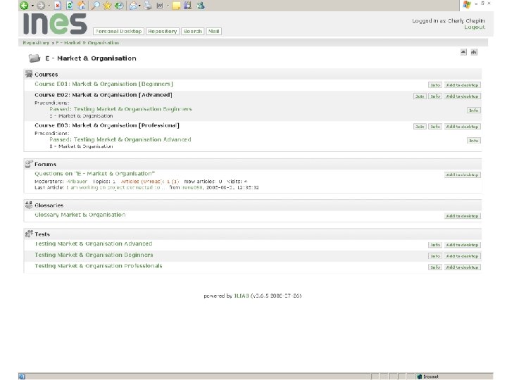The height and width of the screenshot is (380, 507).
Task: Open the browser Search magnifier icon
Action: pos(95,5)
